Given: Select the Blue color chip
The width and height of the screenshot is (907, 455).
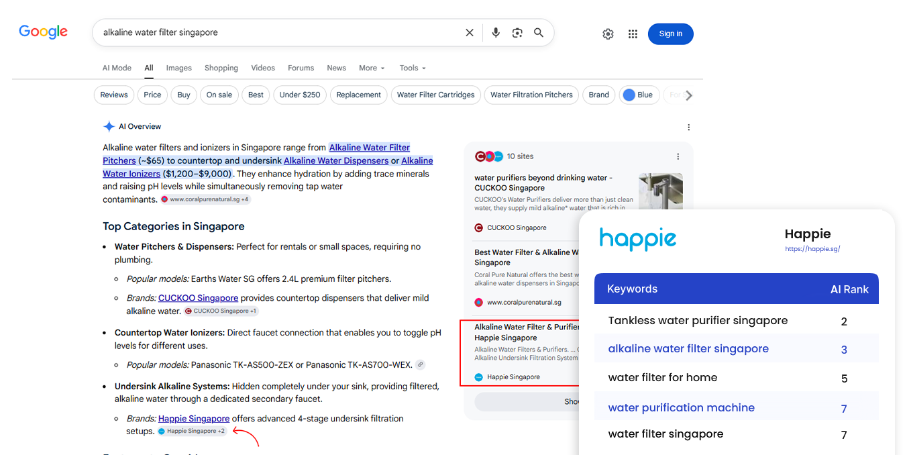Looking at the screenshot, I should coord(639,95).
